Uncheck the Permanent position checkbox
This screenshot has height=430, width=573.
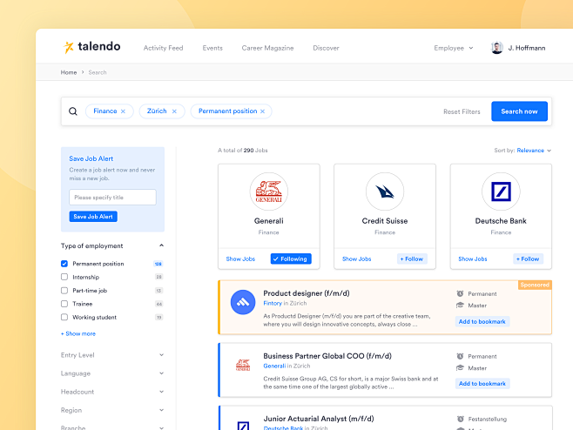(64, 264)
